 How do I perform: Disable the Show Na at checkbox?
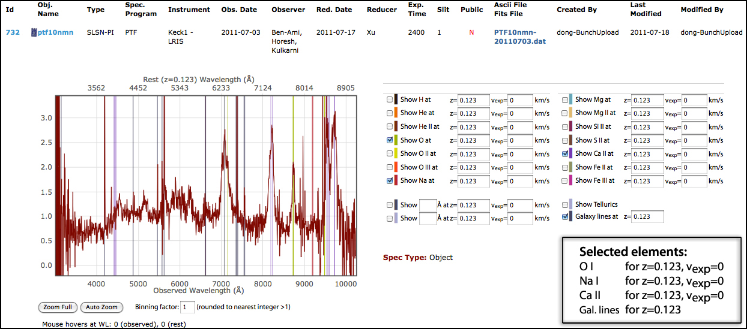pyautogui.click(x=390, y=181)
